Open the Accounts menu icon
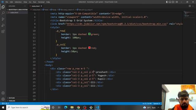This screenshot has height=110, width=196. pos(3,93)
